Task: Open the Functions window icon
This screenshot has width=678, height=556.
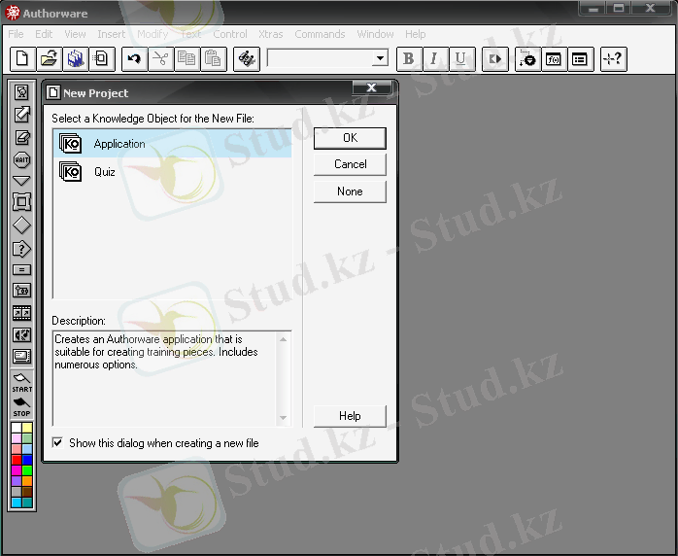Action: pyautogui.click(x=554, y=59)
